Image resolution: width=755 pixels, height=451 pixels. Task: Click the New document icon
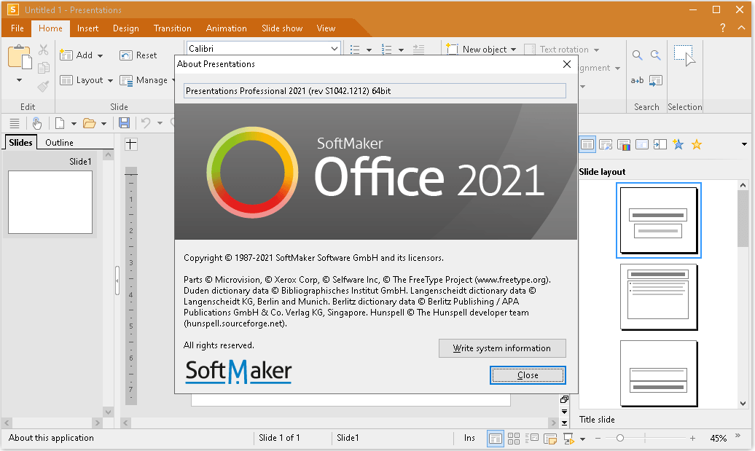point(60,123)
